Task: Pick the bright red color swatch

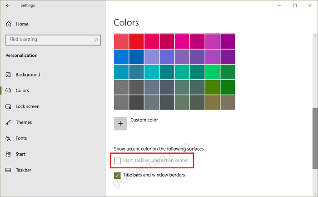Action: tap(136, 41)
